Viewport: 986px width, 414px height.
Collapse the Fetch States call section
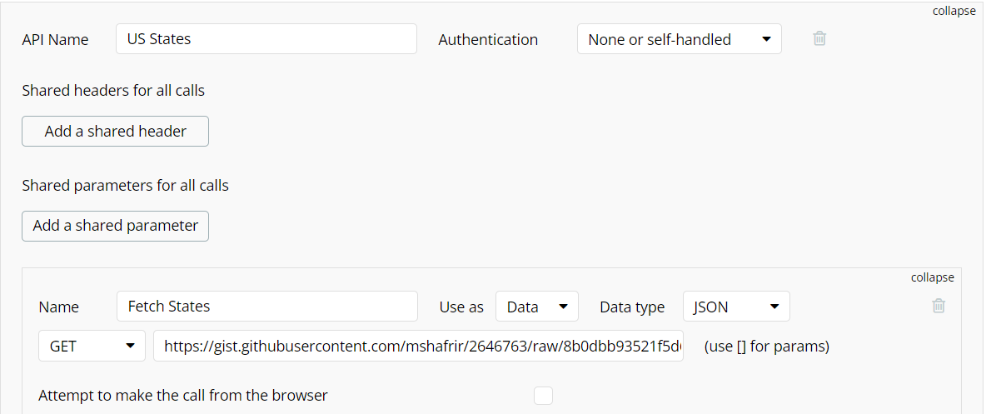pos(933,277)
